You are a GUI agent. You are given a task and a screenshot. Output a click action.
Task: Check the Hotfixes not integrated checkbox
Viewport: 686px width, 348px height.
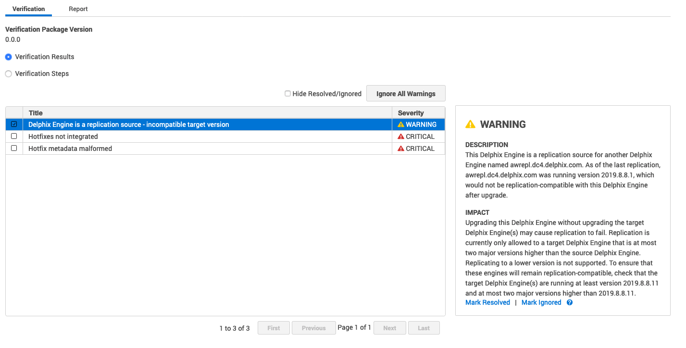tap(14, 136)
